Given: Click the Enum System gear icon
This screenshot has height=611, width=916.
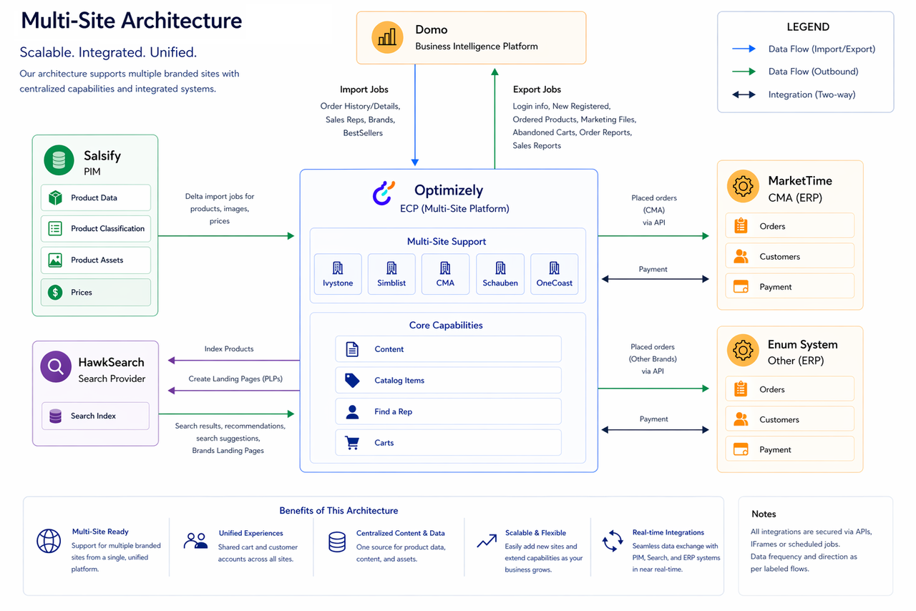Looking at the screenshot, I should point(743,350).
